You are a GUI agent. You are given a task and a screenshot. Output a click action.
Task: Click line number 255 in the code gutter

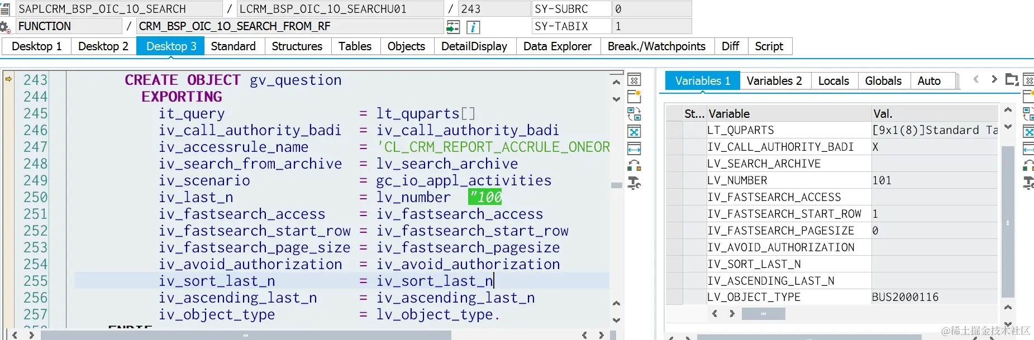point(36,281)
